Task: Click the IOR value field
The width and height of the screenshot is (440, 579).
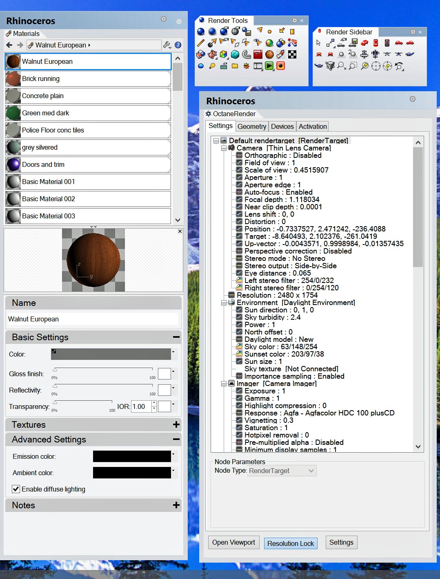Action: (141, 406)
